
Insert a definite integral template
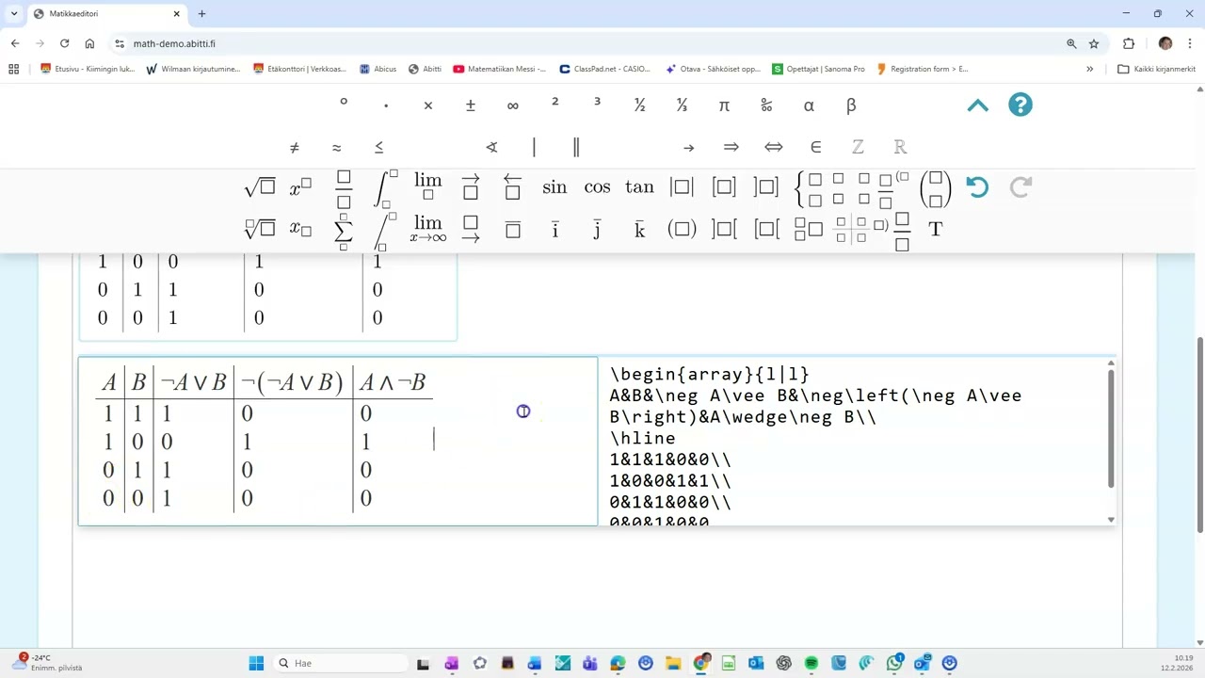[385, 187]
